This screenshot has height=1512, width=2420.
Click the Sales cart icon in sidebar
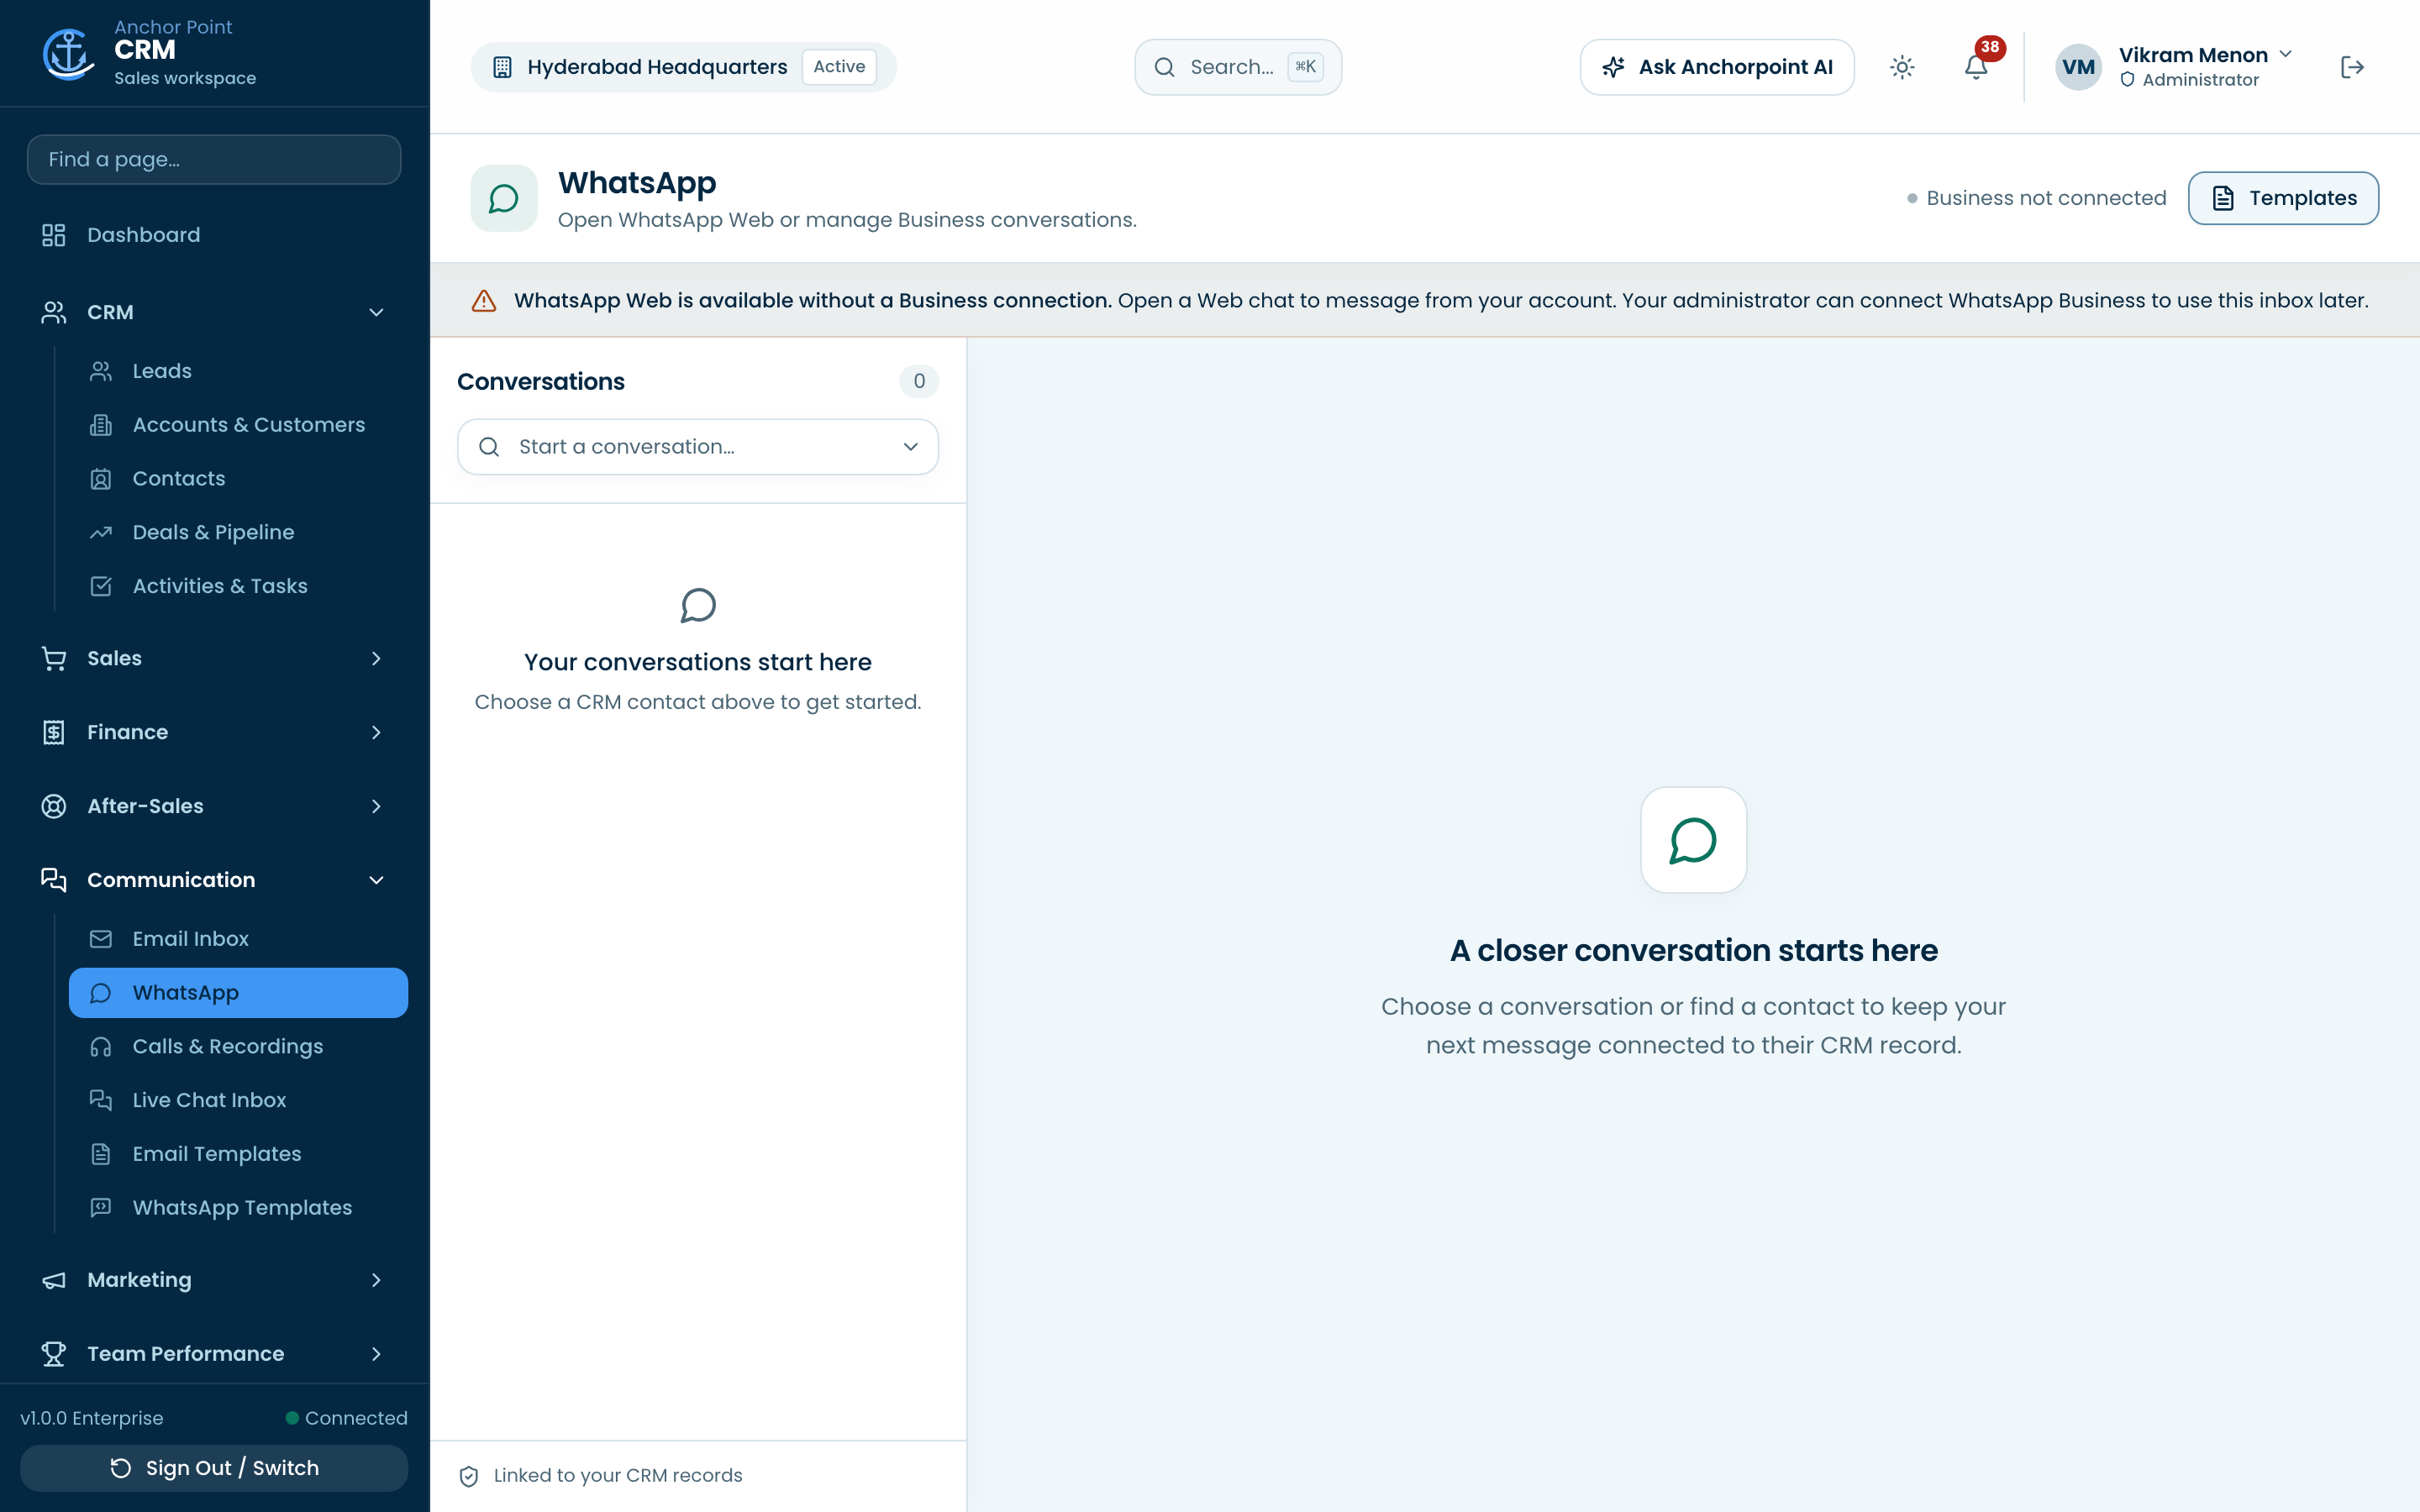click(54, 658)
